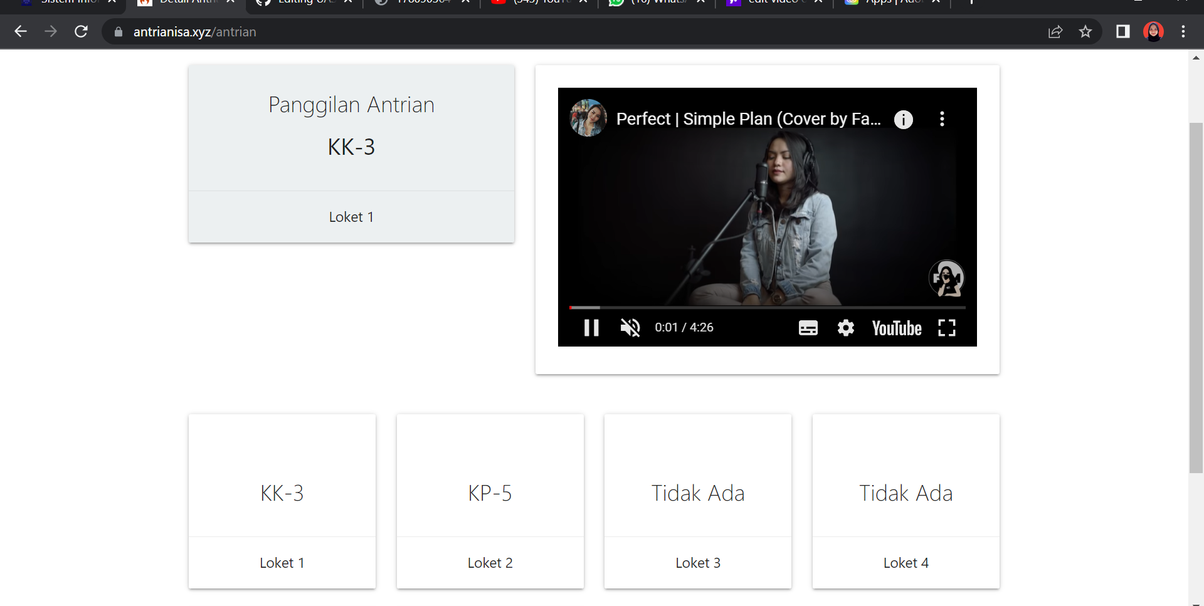Click the video time 0:01 / 4:26

pyautogui.click(x=684, y=327)
